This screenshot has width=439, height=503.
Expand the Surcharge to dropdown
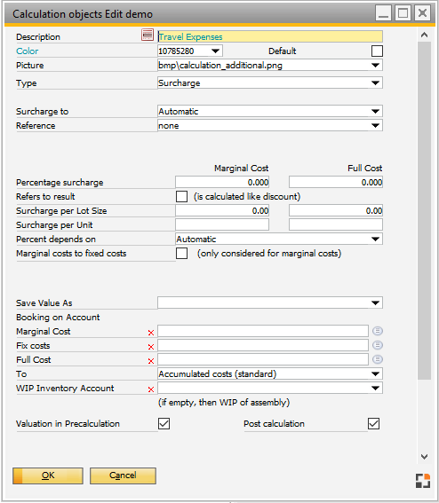(375, 111)
